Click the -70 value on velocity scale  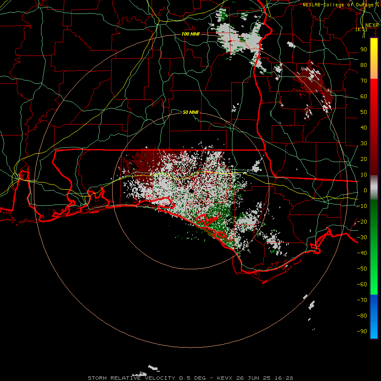click(x=362, y=300)
